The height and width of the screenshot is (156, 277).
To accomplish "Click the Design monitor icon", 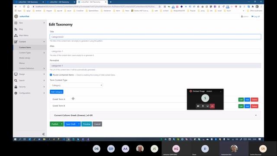I will 16,74.
